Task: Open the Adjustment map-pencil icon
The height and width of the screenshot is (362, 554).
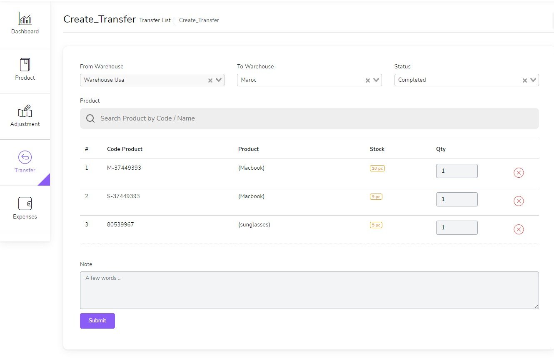Action: [25, 111]
